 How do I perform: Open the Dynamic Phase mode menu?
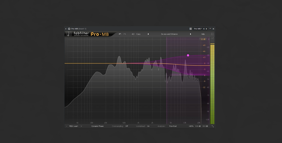click(97, 126)
